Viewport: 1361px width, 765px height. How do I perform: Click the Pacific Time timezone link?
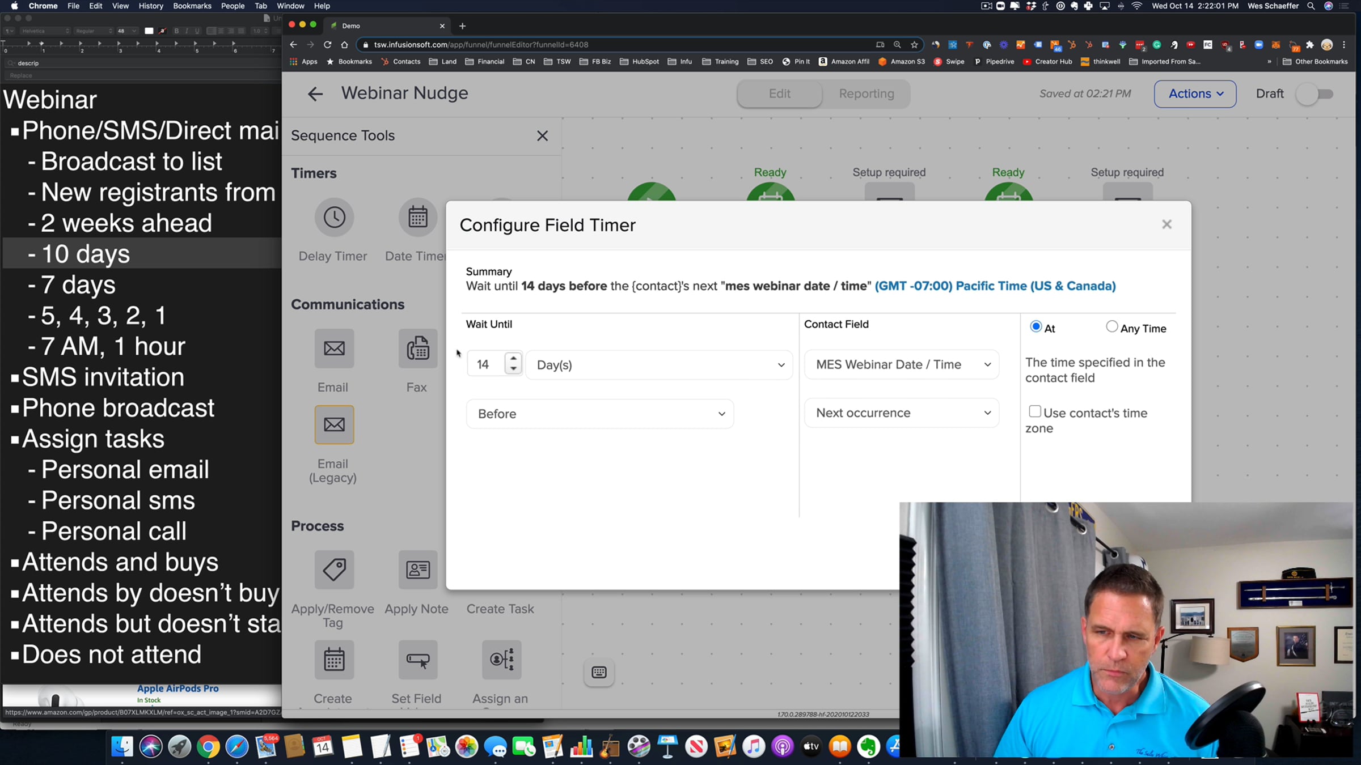995,286
